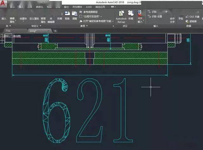Select the OLE 对象 icon
The image size is (203, 150).
coord(187,17)
